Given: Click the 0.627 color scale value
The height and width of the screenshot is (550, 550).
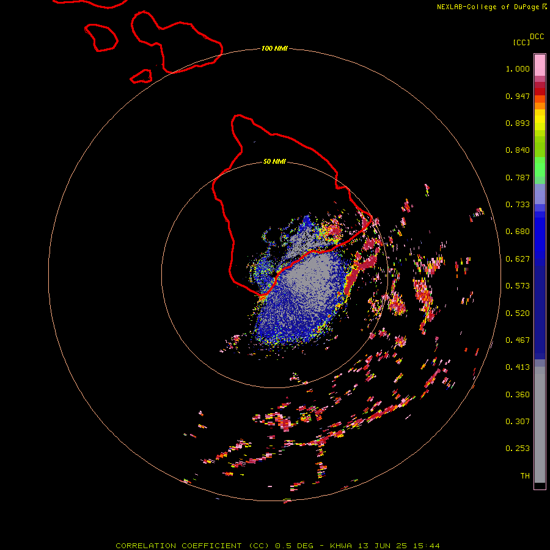Looking at the screenshot, I should pyautogui.click(x=518, y=259).
